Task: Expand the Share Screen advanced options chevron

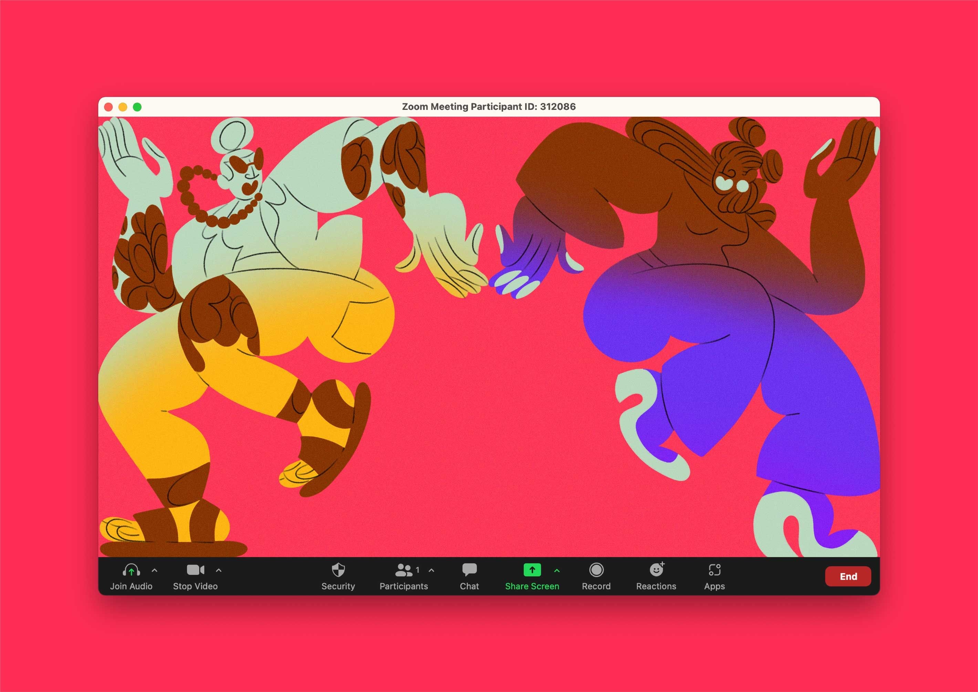Action: click(556, 570)
